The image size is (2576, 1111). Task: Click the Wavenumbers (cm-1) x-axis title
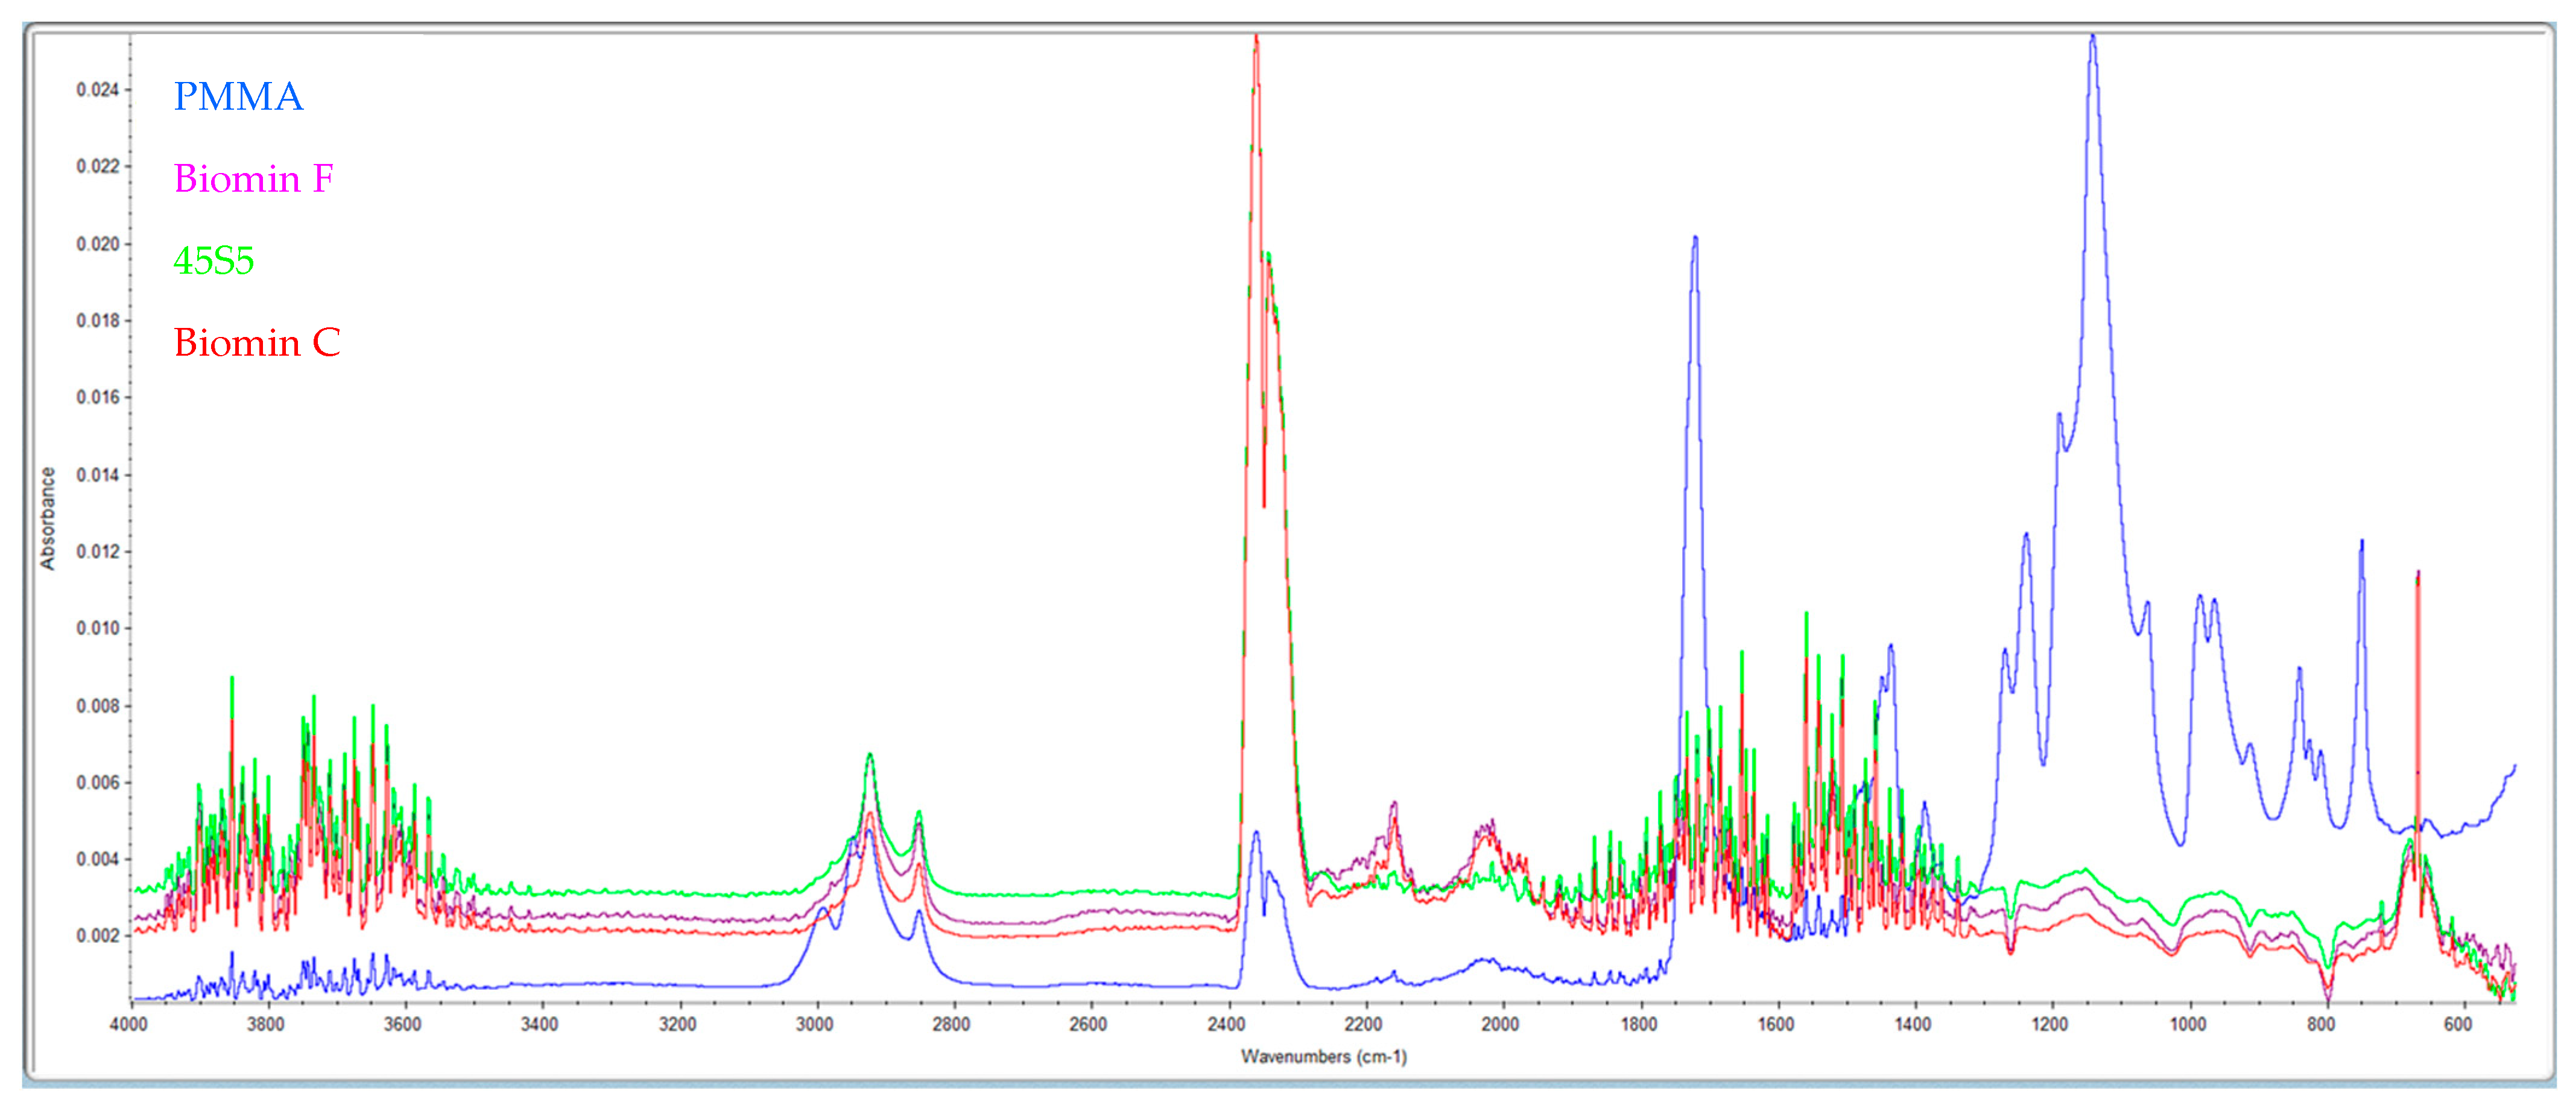click(1323, 1056)
